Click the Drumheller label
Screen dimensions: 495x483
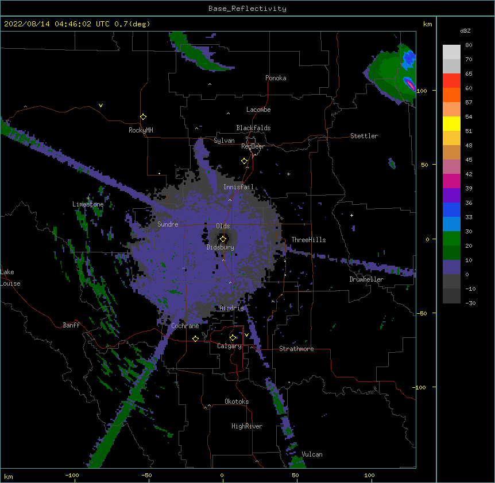366,279
